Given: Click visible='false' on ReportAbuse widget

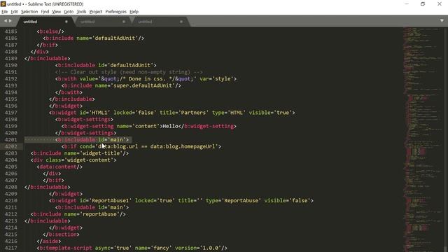Looking at the screenshot, I should pos(287,201).
